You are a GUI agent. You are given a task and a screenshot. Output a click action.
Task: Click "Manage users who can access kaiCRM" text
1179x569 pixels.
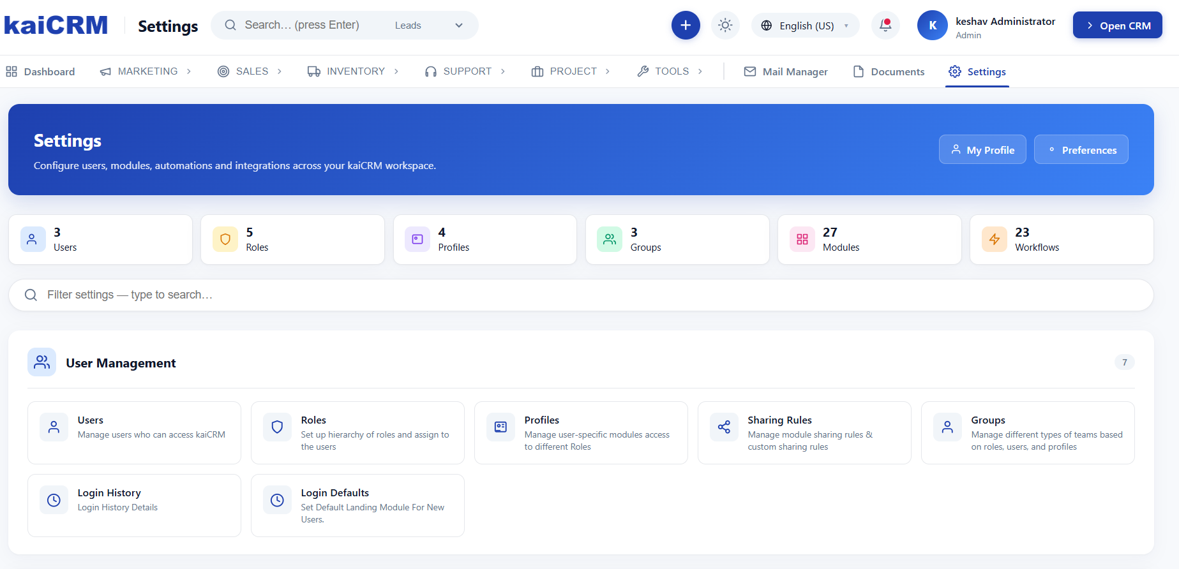[x=151, y=435]
